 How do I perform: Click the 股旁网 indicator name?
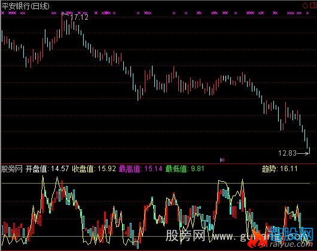click(x=12, y=169)
